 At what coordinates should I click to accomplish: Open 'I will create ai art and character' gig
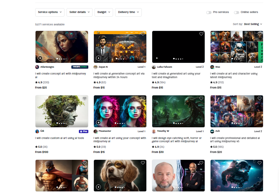tap(234, 76)
